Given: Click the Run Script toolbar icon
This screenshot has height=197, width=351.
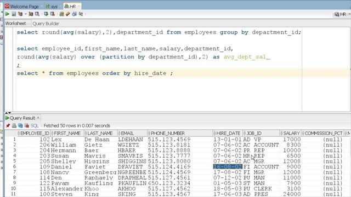Looking at the screenshot, I should pos(14,14).
